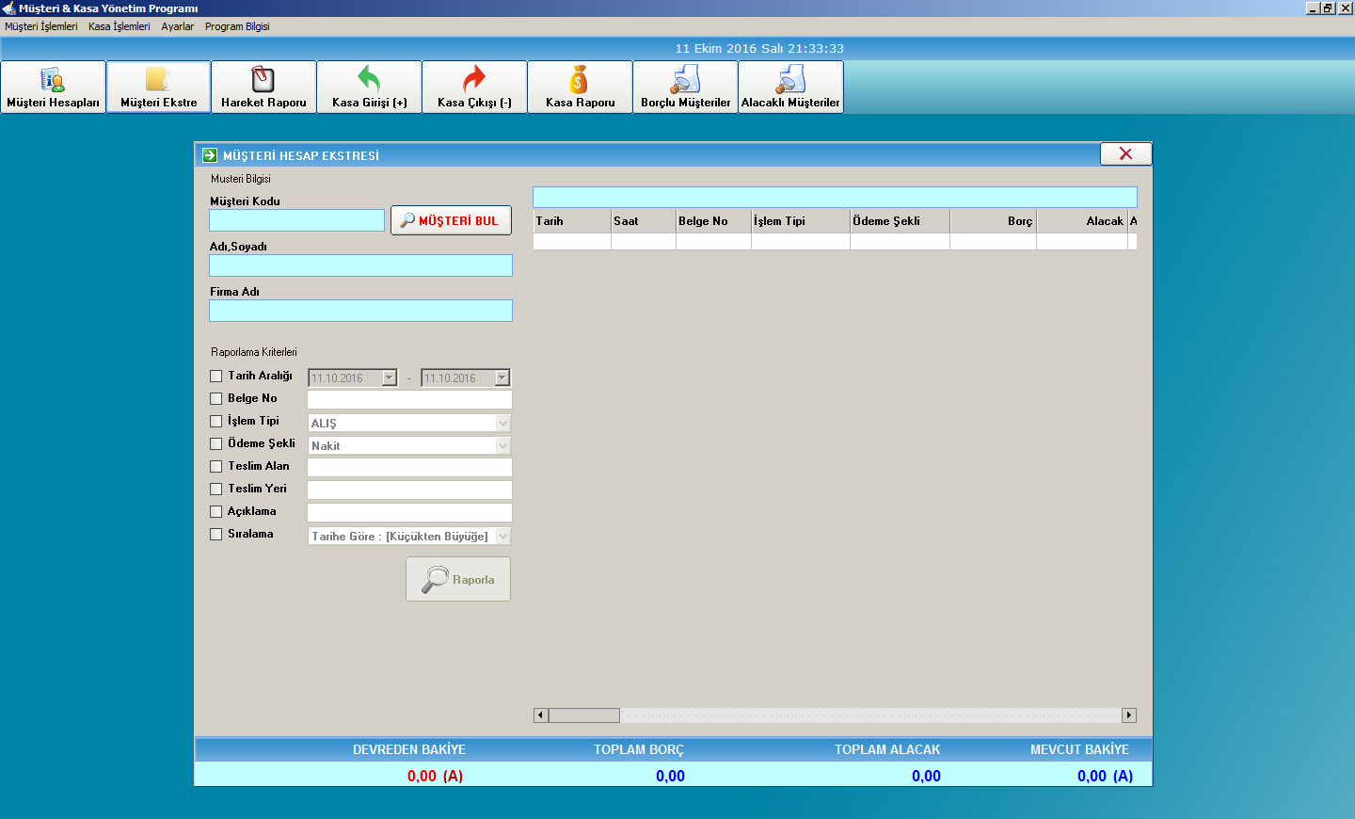Restore the main program window
Viewport: 1355px width, 819px height.
(1328, 8)
